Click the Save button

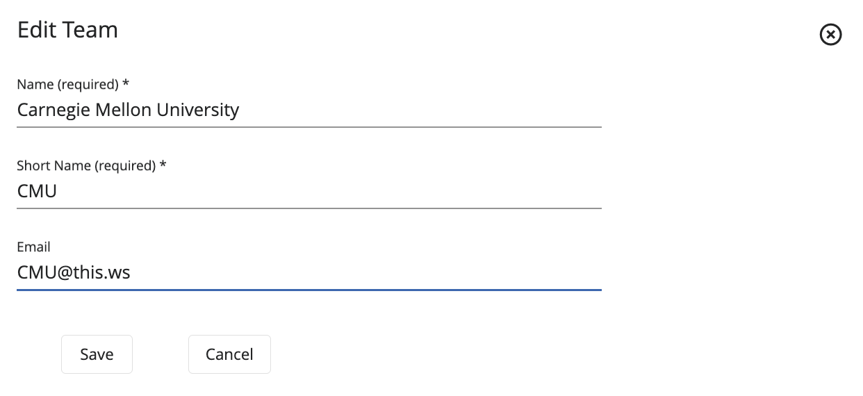(x=97, y=354)
